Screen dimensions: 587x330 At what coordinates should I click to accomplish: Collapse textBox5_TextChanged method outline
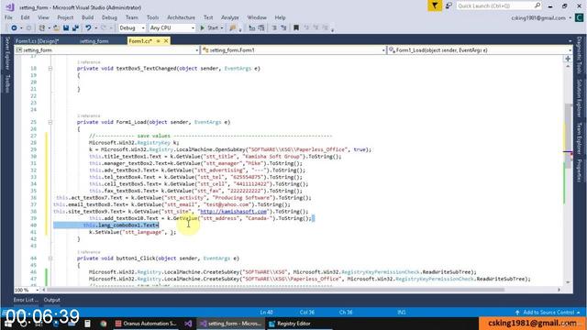pyautogui.click(x=50, y=69)
